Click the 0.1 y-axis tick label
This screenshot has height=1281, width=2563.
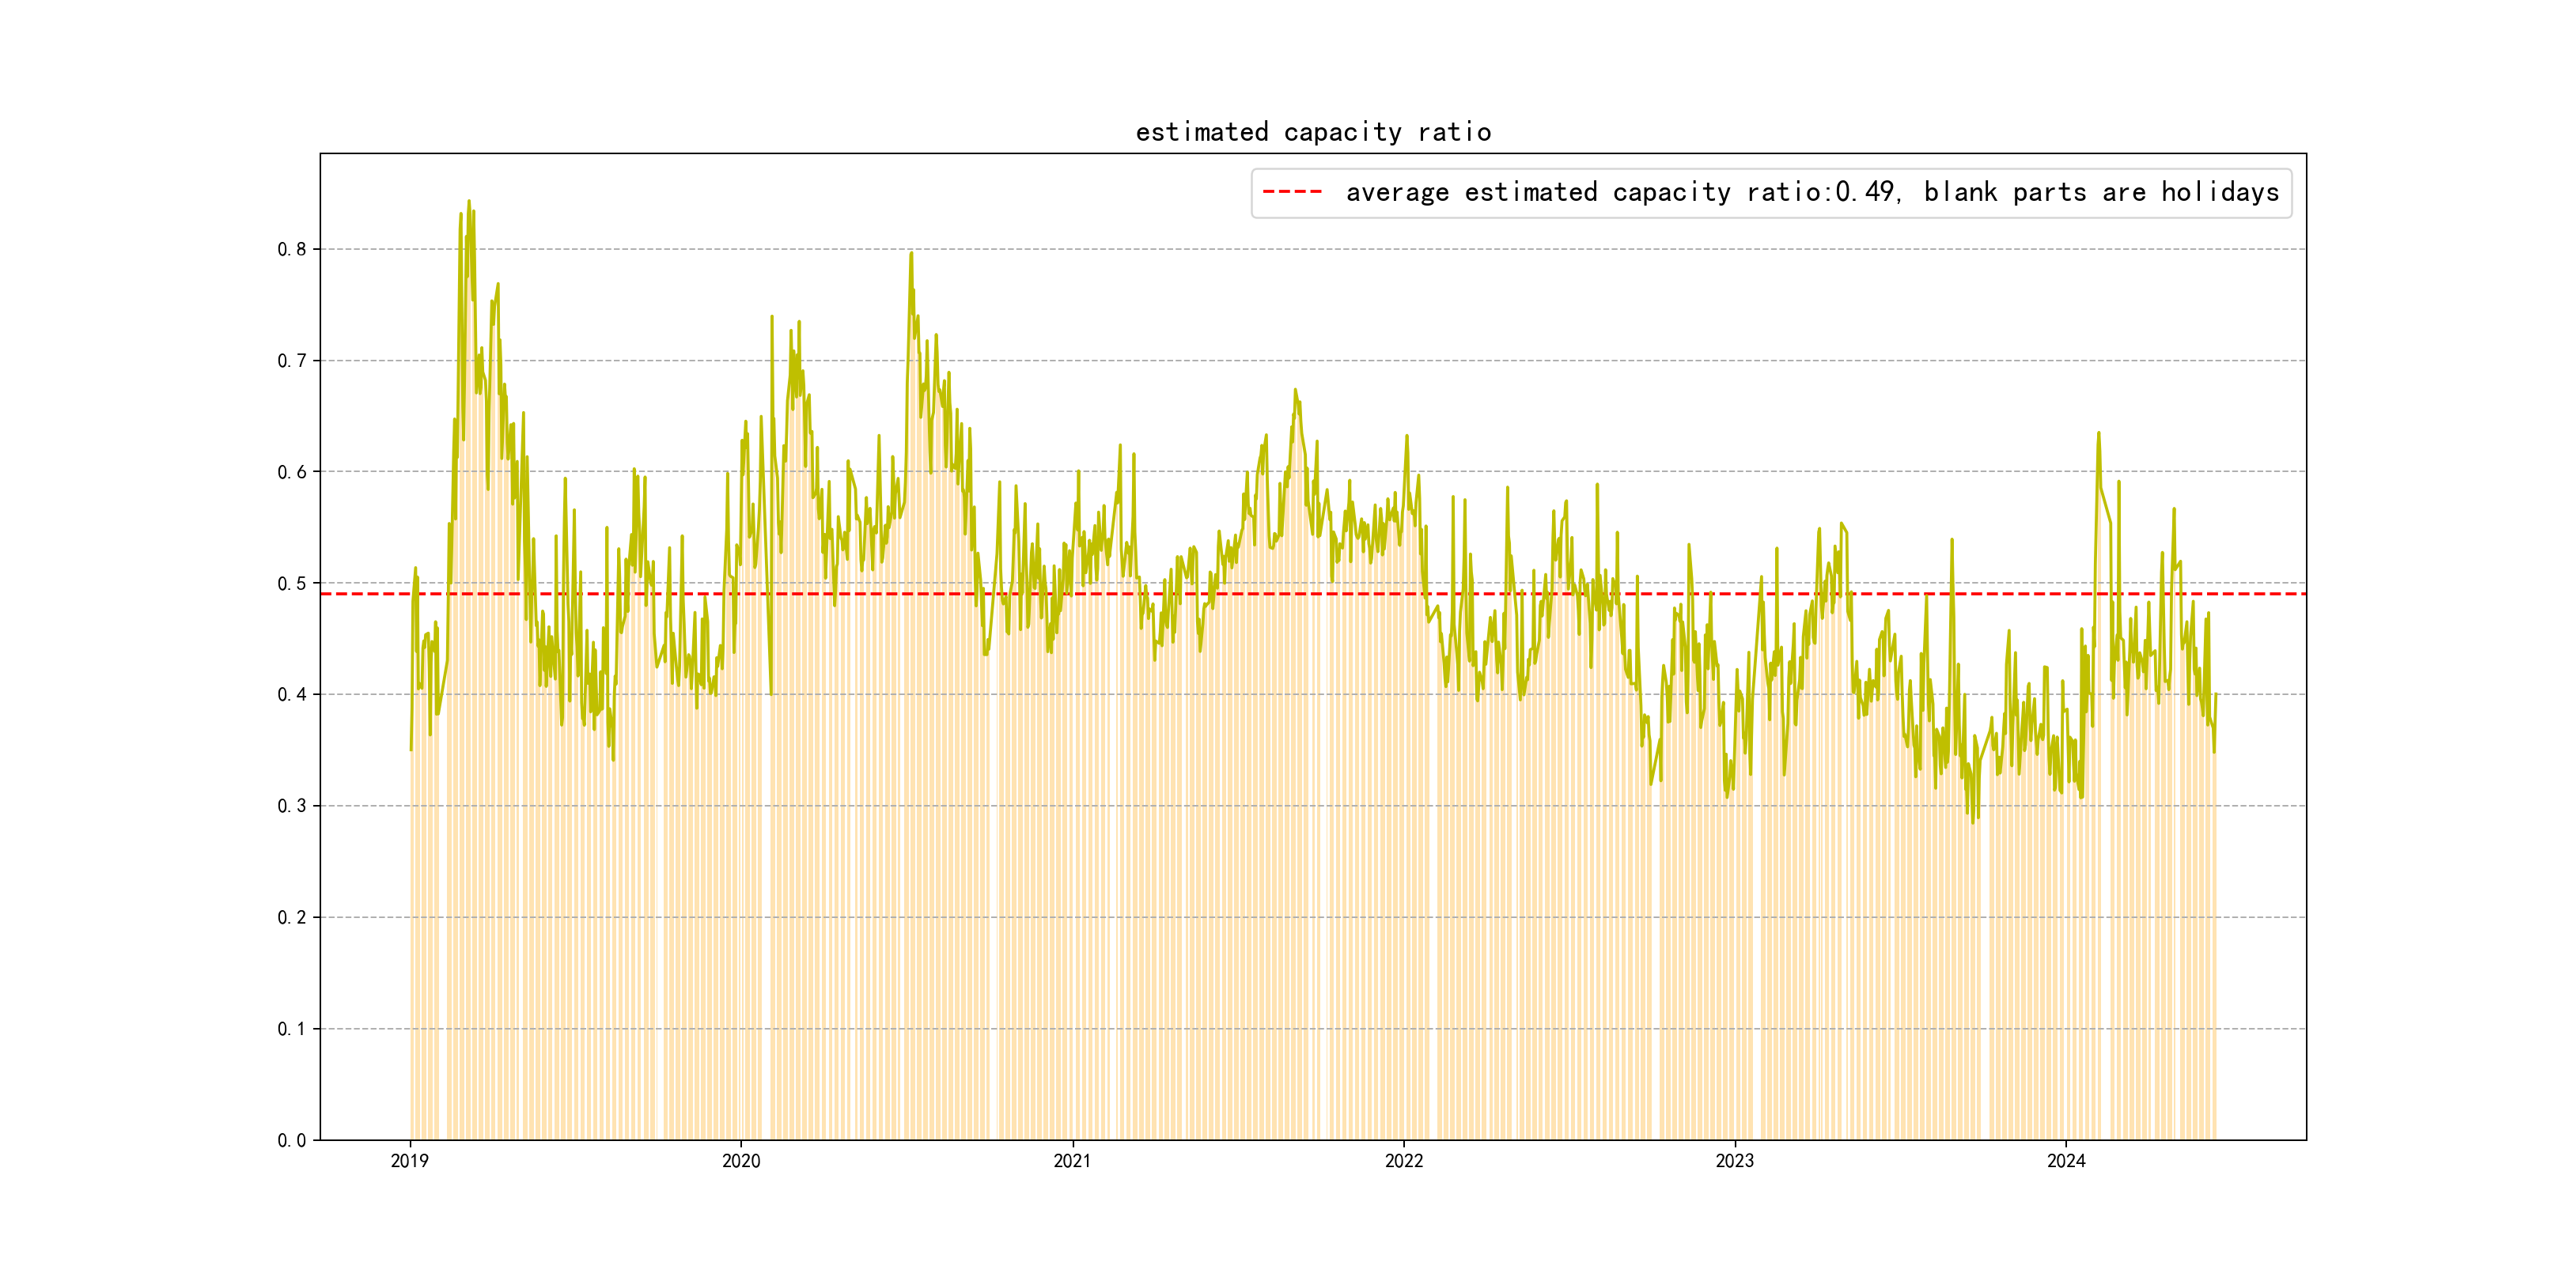292,1030
